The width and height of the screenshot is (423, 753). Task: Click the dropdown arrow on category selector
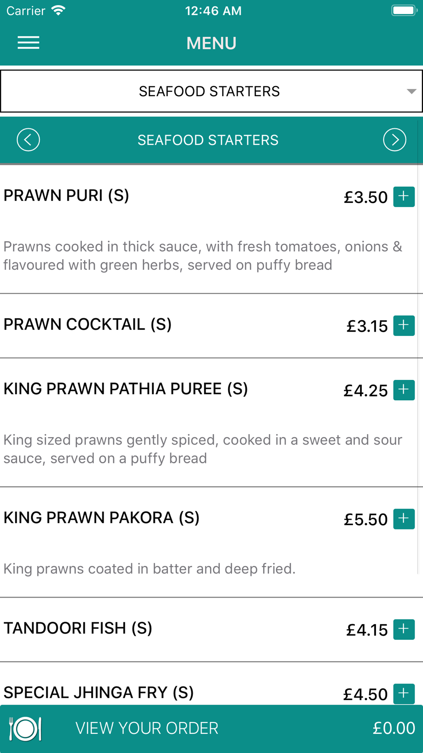click(x=411, y=91)
